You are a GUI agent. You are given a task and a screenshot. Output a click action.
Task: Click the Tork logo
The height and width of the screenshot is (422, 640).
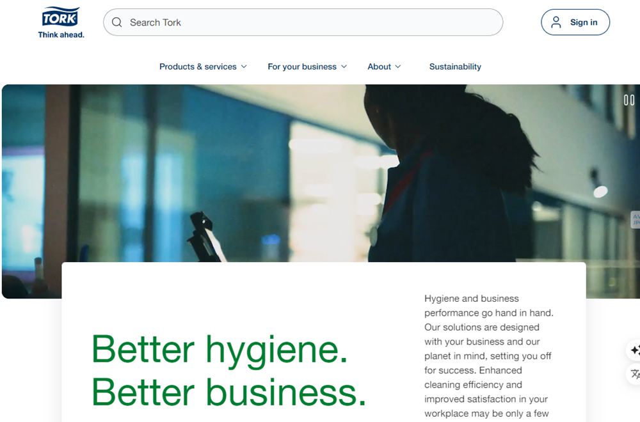(60, 17)
